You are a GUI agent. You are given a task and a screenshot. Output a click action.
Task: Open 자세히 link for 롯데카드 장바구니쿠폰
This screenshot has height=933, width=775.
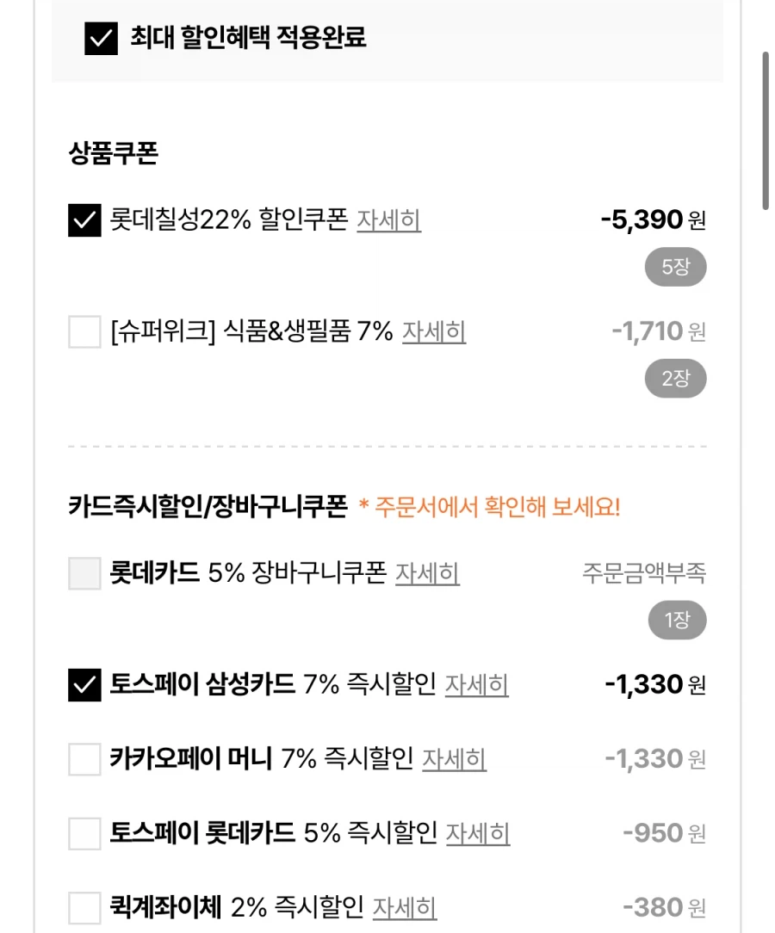(x=427, y=573)
